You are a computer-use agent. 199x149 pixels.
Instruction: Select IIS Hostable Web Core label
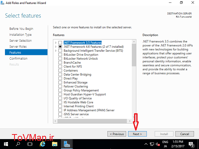point(78,102)
